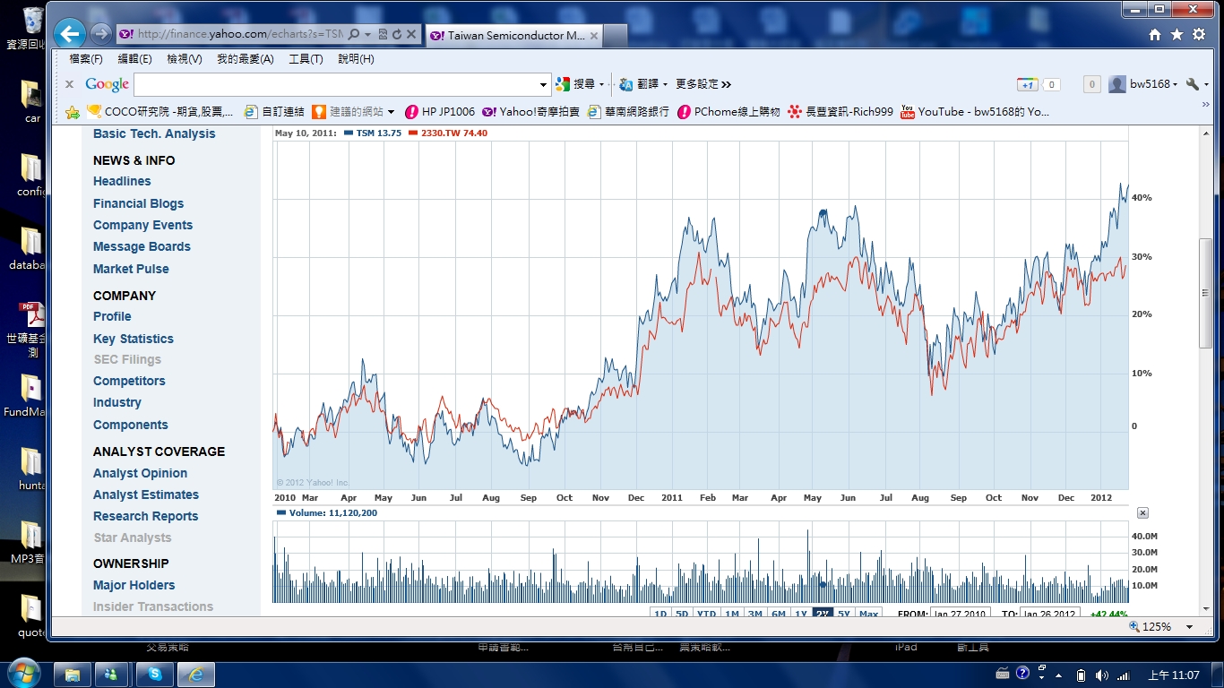
Task: Expand 更多設定 more settings chevron
Action: click(726, 84)
